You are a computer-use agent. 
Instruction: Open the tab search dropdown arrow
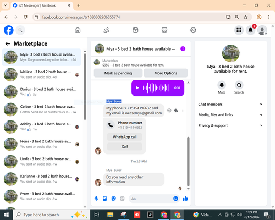point(5,5)
